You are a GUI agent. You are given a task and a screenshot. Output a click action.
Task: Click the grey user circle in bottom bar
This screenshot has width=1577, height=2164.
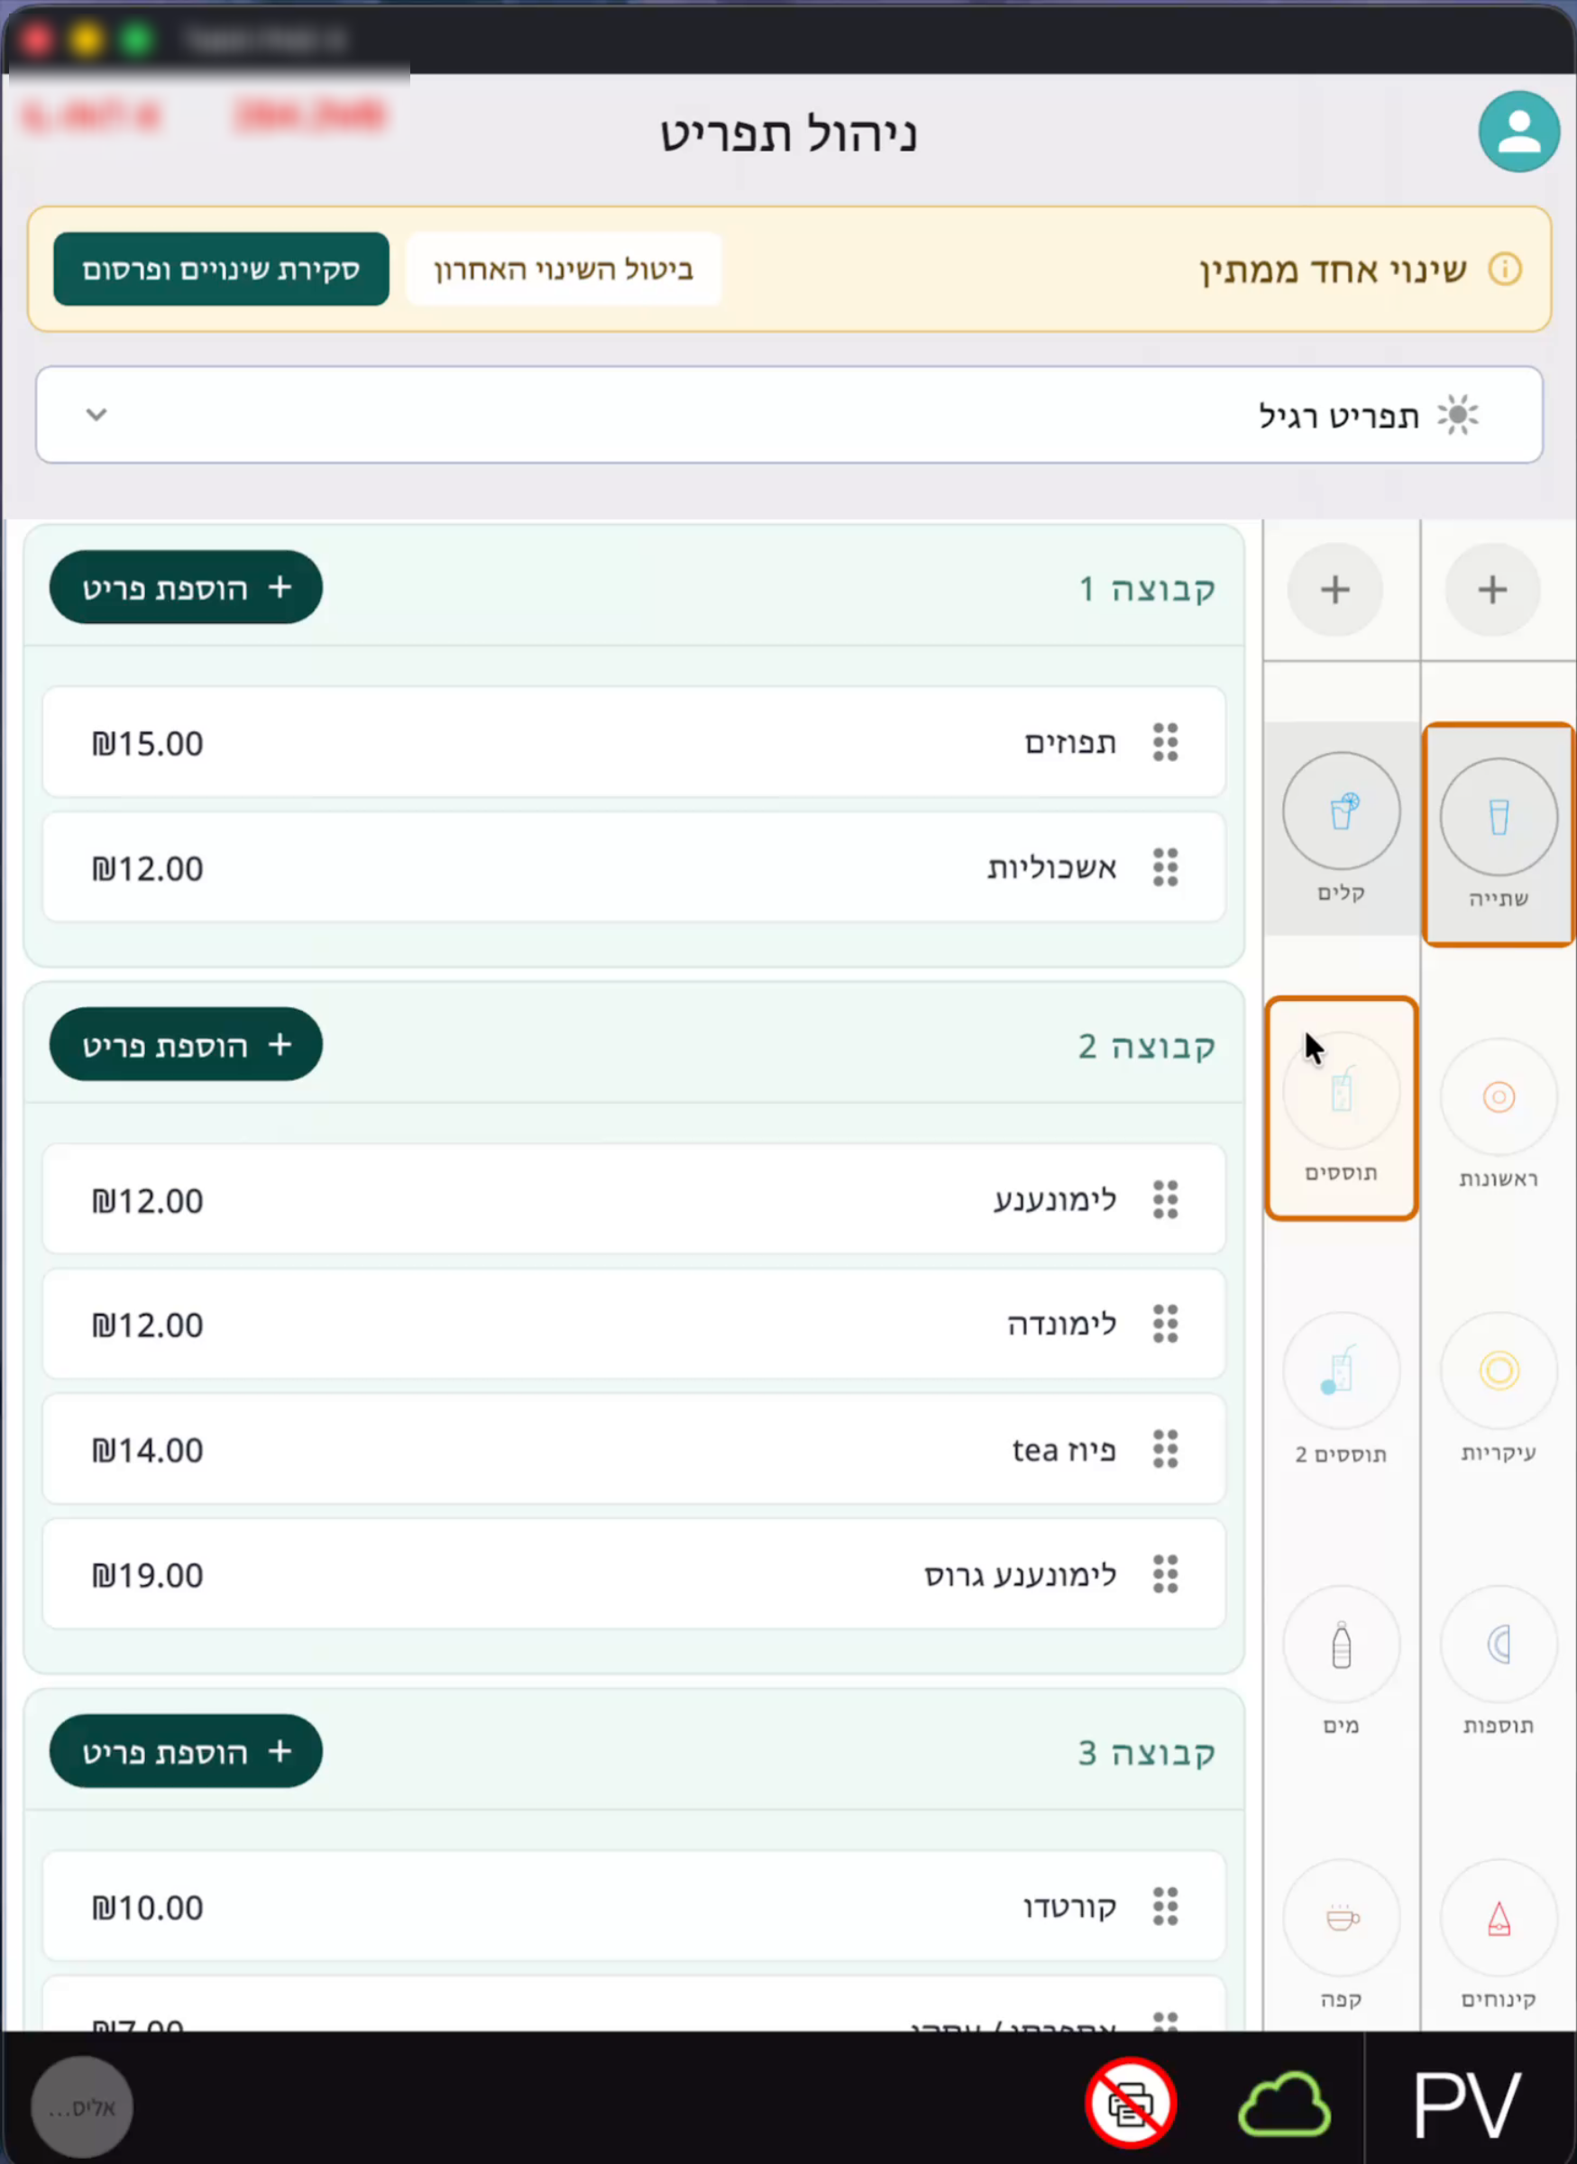pos(81,2106)
